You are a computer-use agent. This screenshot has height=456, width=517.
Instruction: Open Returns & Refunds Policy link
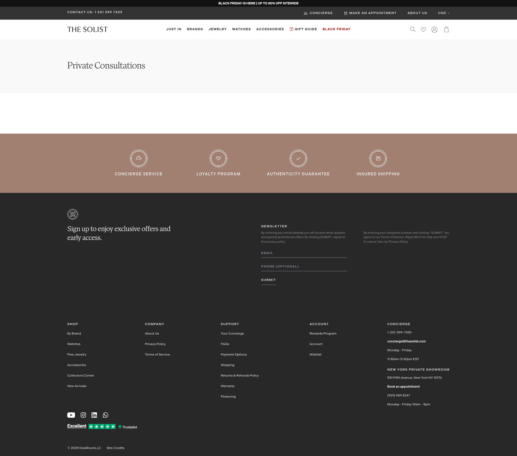pos(240,375)
